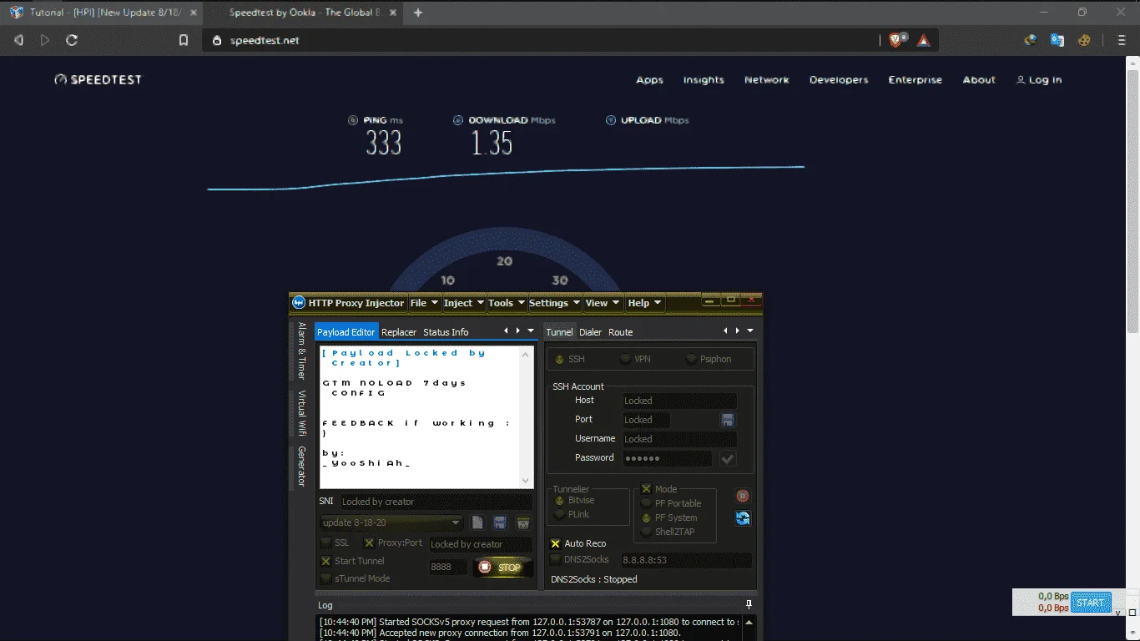Open the View menu dropdown
The image size is (1140, 641).
(603, 303)
